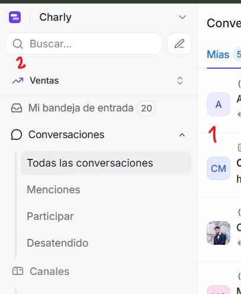Collapse the Conversaciones section chevron
This screenshot has height=294, width=241.
click(x=182, y=135)
